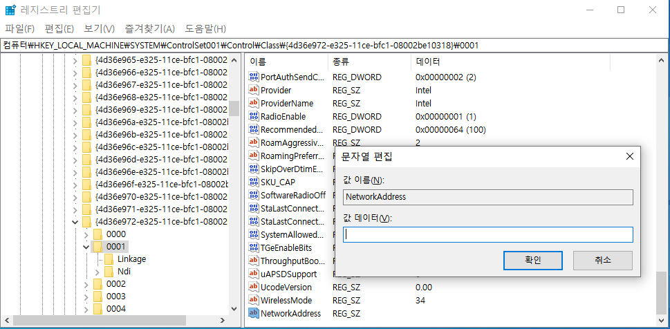
Task: Collapse the {4d36e972-e325-11ce key
Action: pyautogui.click(x=75, y=222)
